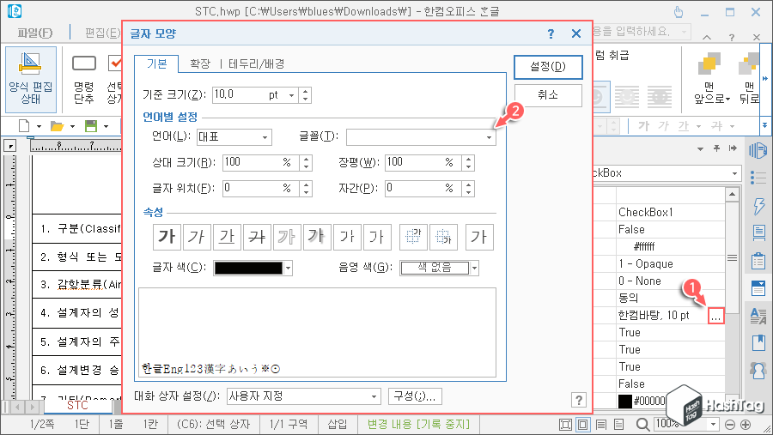Click Save floppy icon in toolbar
This screenshot has width=773, height=435.
point(91,126)
